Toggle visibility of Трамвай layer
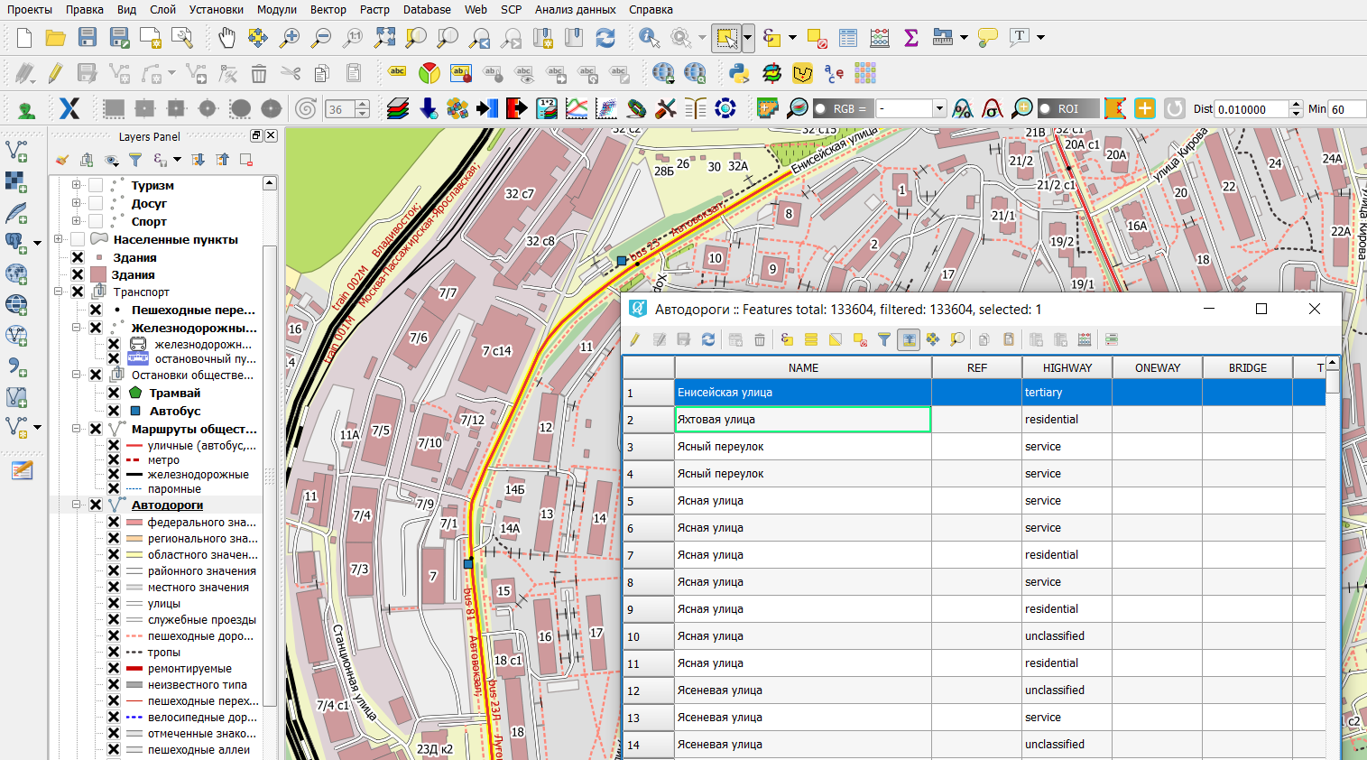This screenshot has height=760, width=1367. click(x=114, y=393)
